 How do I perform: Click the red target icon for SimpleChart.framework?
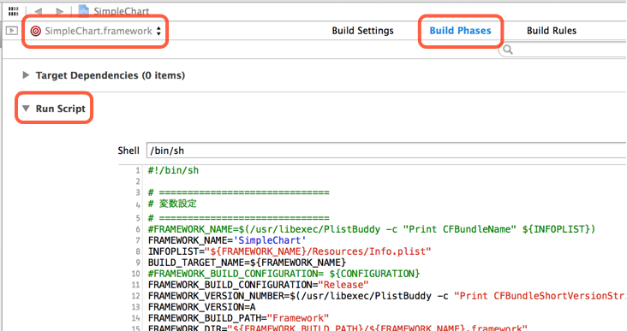tap(36, 31)
